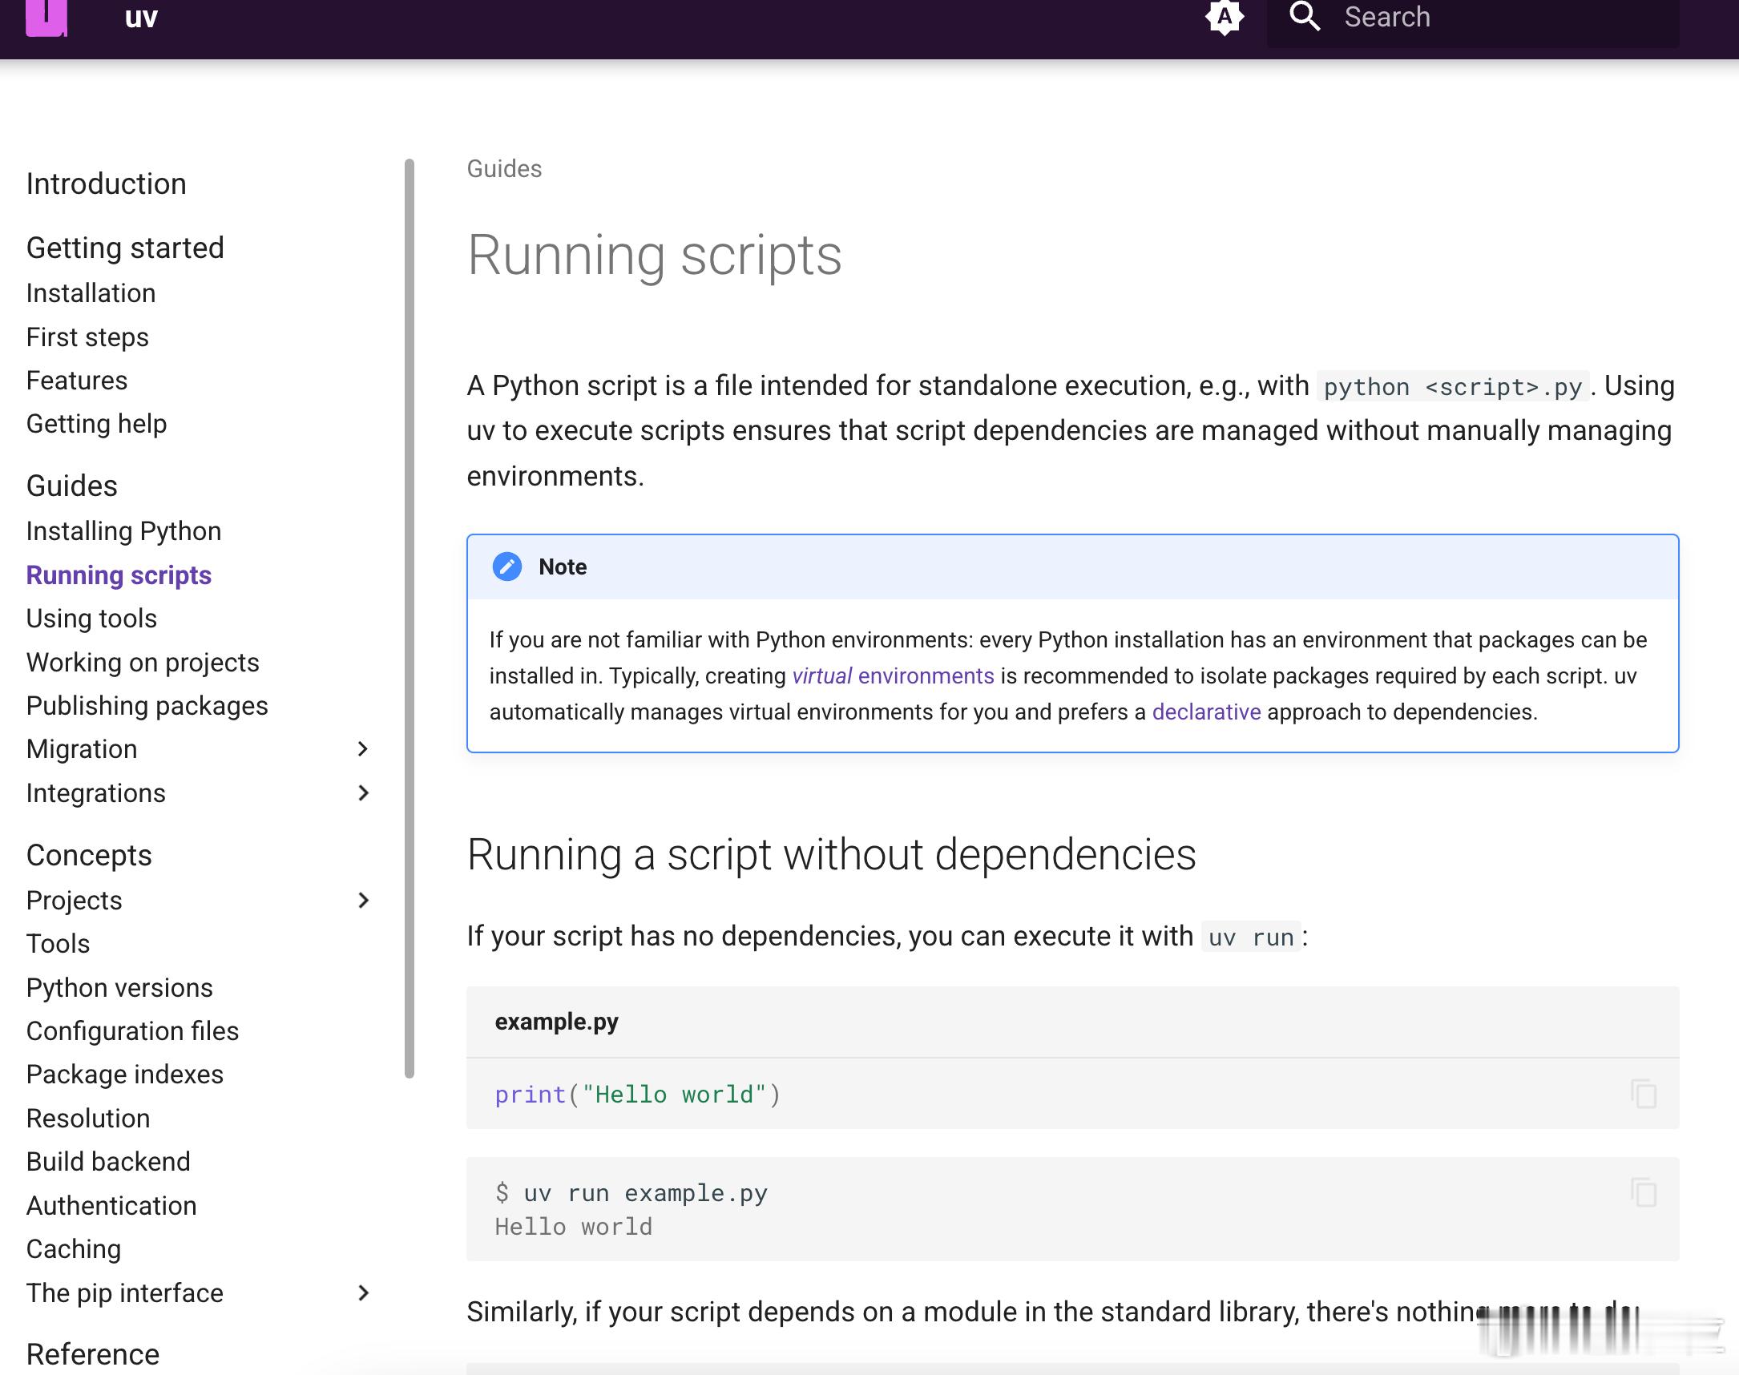Open the Resolution page
The width and height of the screenshot is (1739, 1375).
88,1119
